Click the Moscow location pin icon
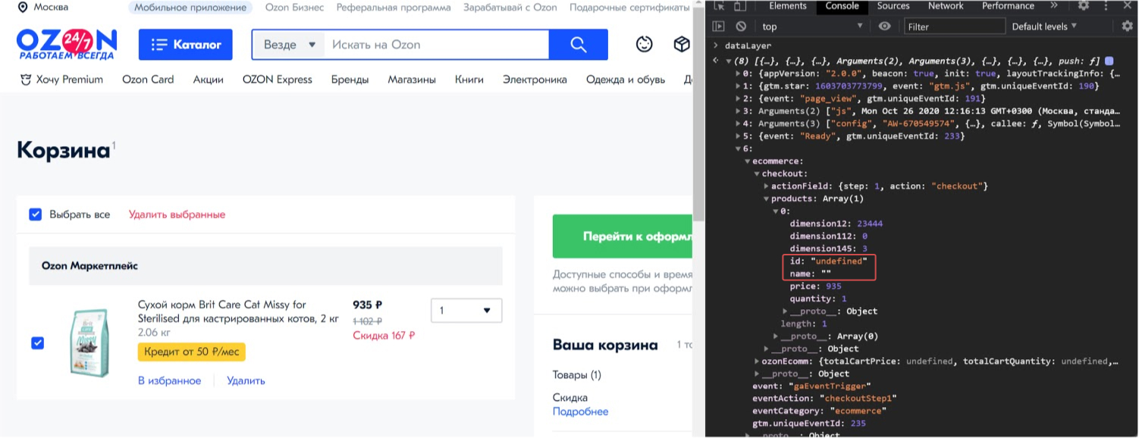Screen dimensions: 1139x438 23,7
